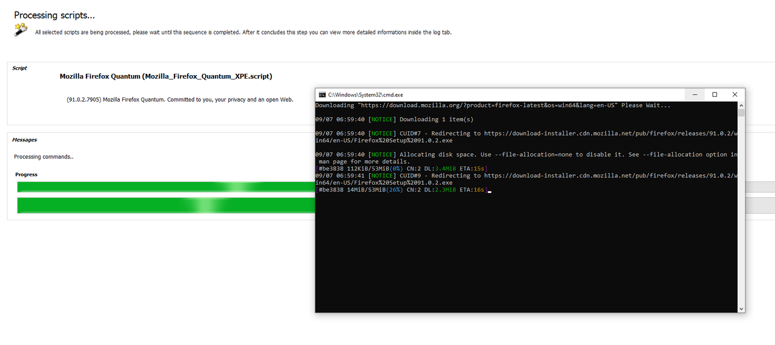Click the '(91.0.2.7905) Mozilla Firefox Quantum' description
775x345 pixels.
click(180, 99)
